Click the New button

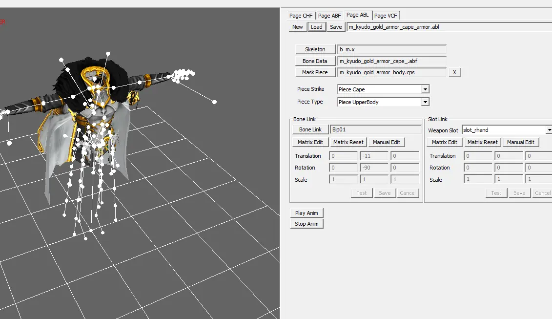pyautogui.click(x=297, y=27)
